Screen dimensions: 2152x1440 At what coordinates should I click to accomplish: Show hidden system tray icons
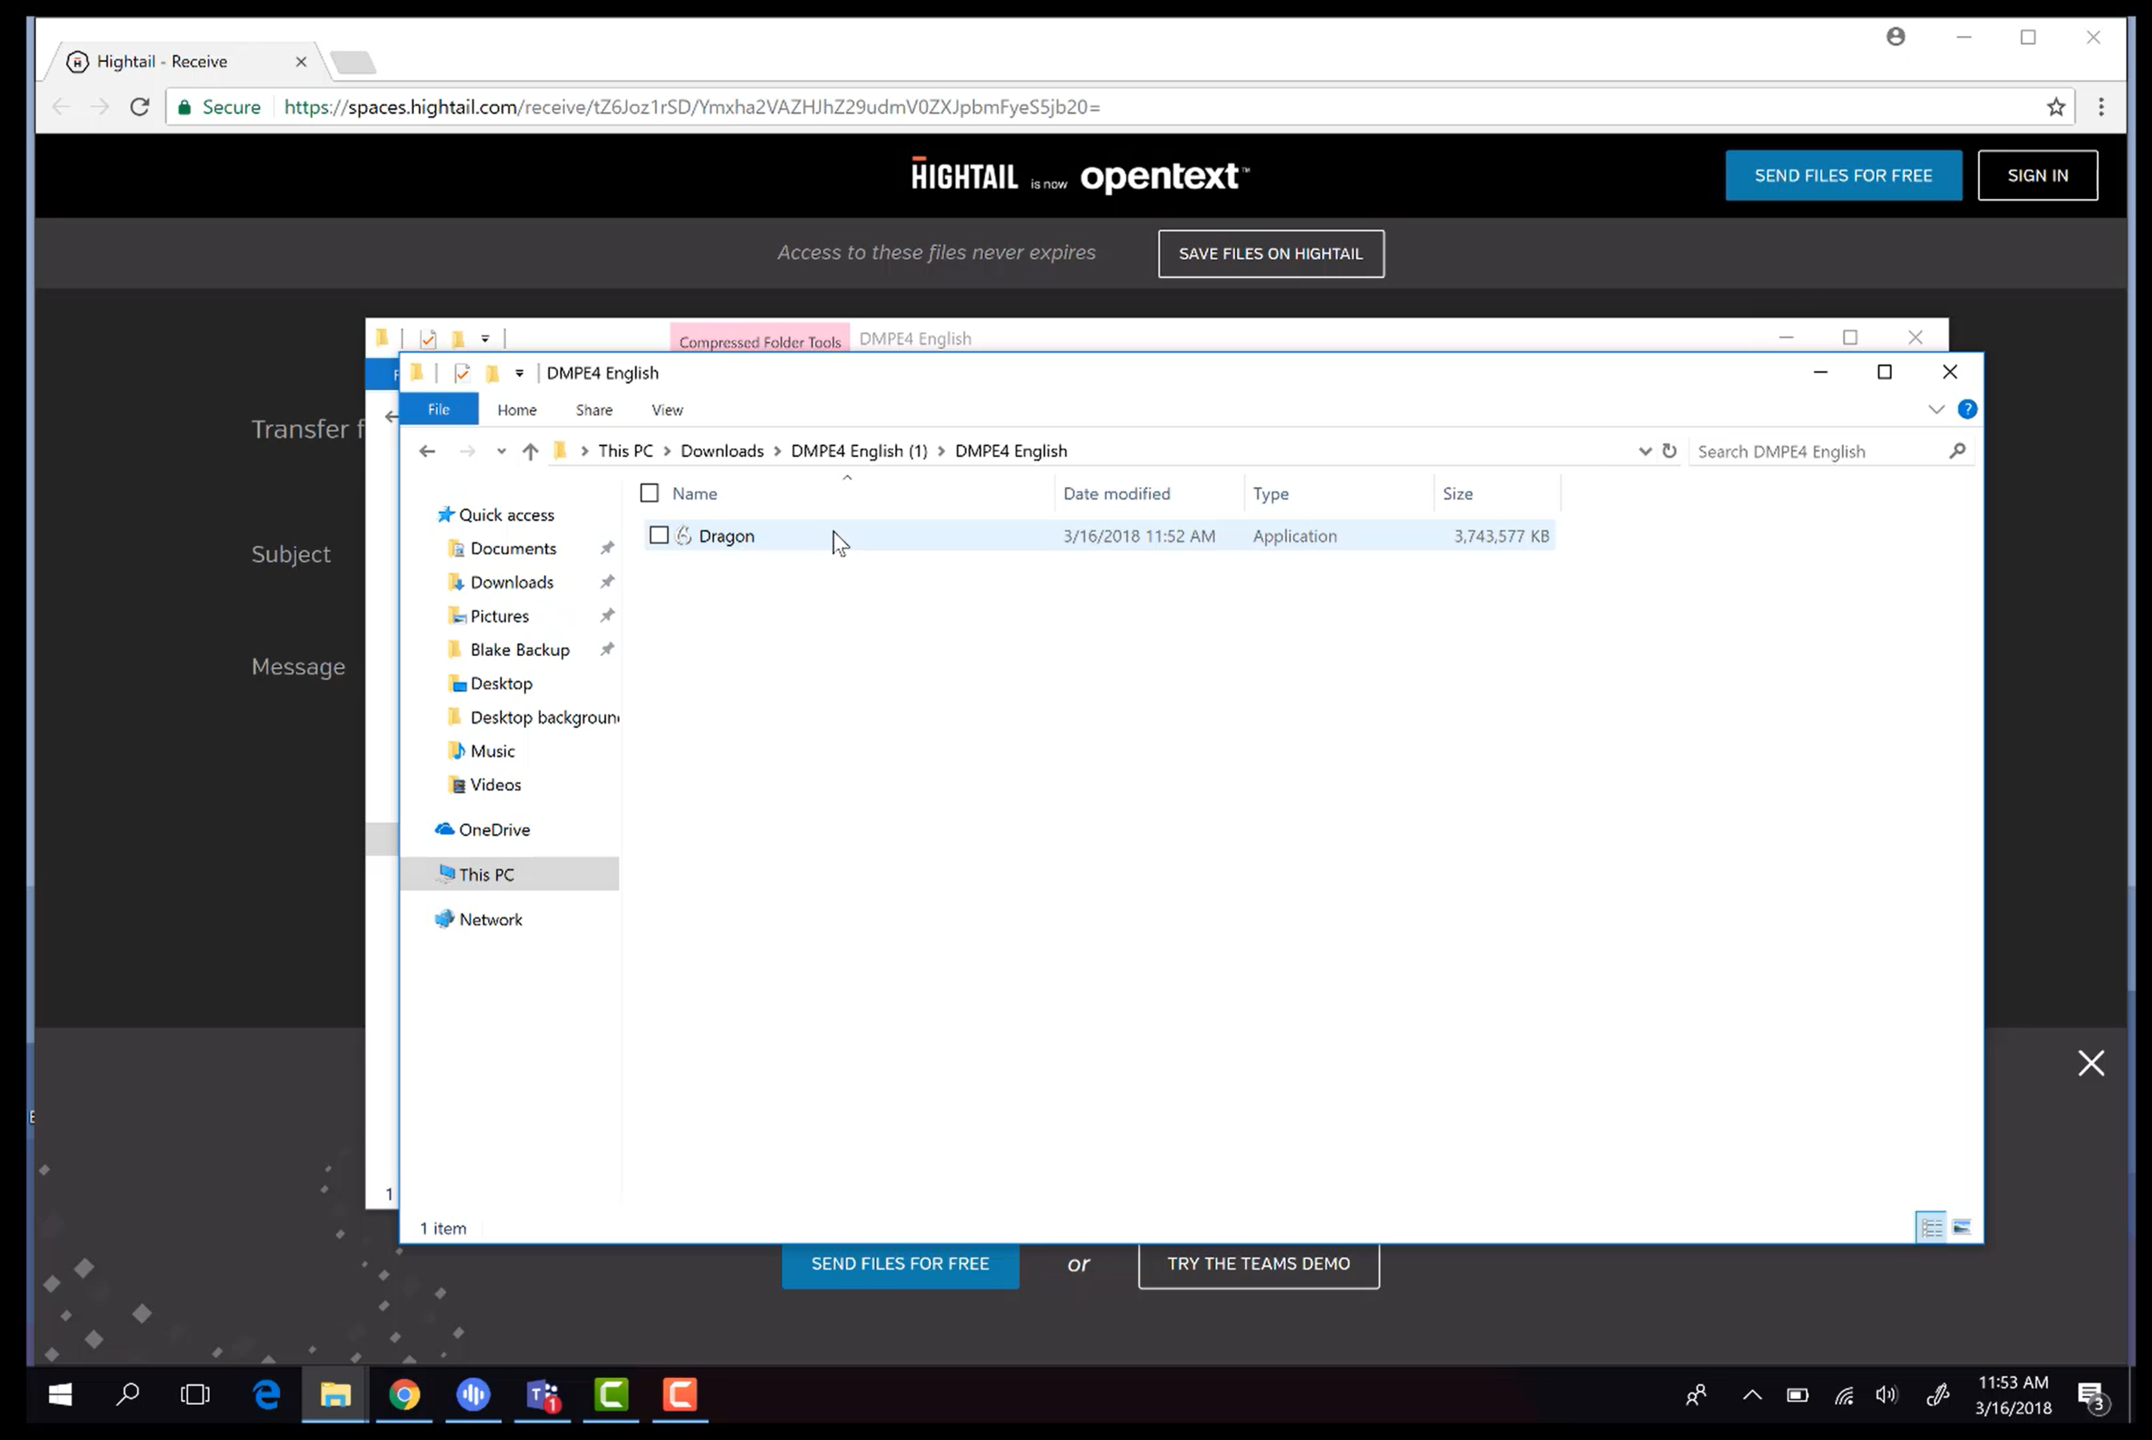[1753, 1395]
